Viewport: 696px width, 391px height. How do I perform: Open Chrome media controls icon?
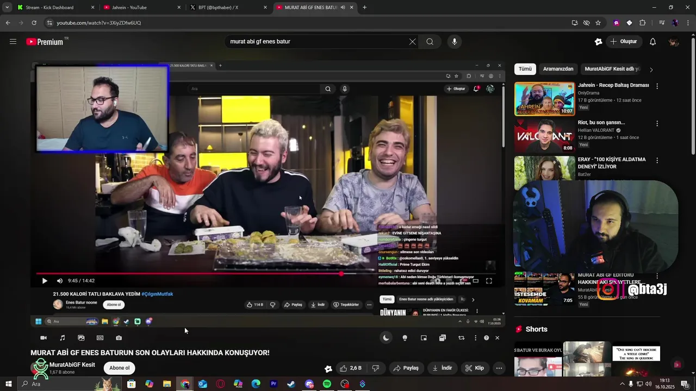[x=662, y=23]
